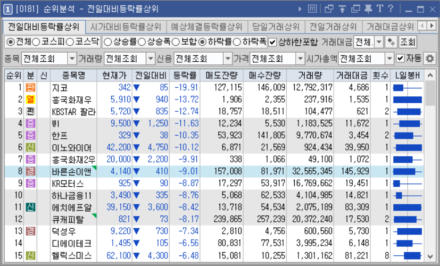This screenshot has width=440, height=266.
Task: Click the 관 badge for 지코
Action: click(30, 88)
